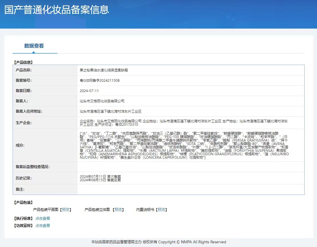The height and width of the screenshot is (247, 317).
Task: Open the 产品包装立体图 preview link
Action: [x=118, y=210]
